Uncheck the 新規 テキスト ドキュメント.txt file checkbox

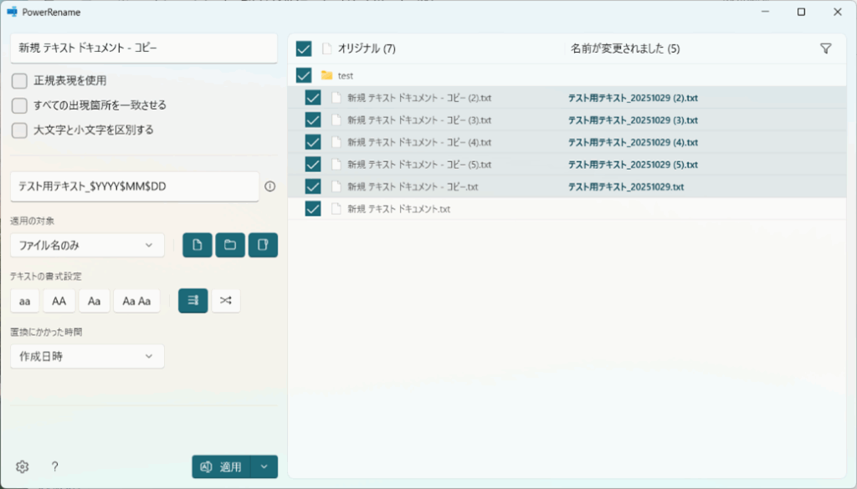(313, 208)
